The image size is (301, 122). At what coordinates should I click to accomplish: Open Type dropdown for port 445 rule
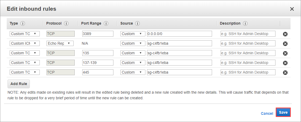[x=25, y=72]
